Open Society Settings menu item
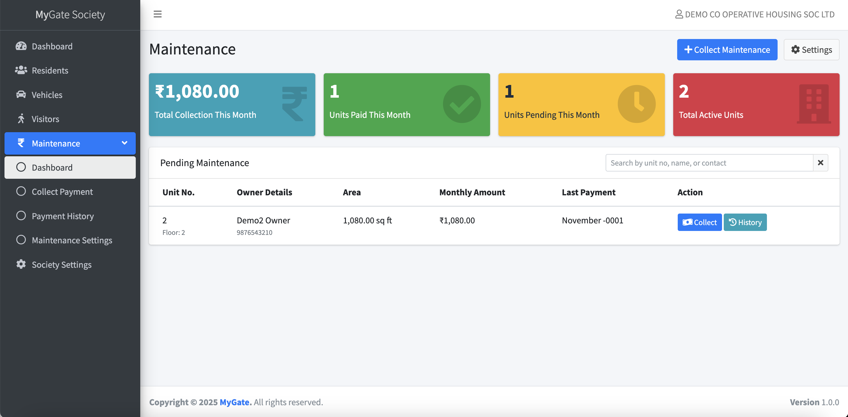Screen dimensions: 848x417 tap(70, 264)
